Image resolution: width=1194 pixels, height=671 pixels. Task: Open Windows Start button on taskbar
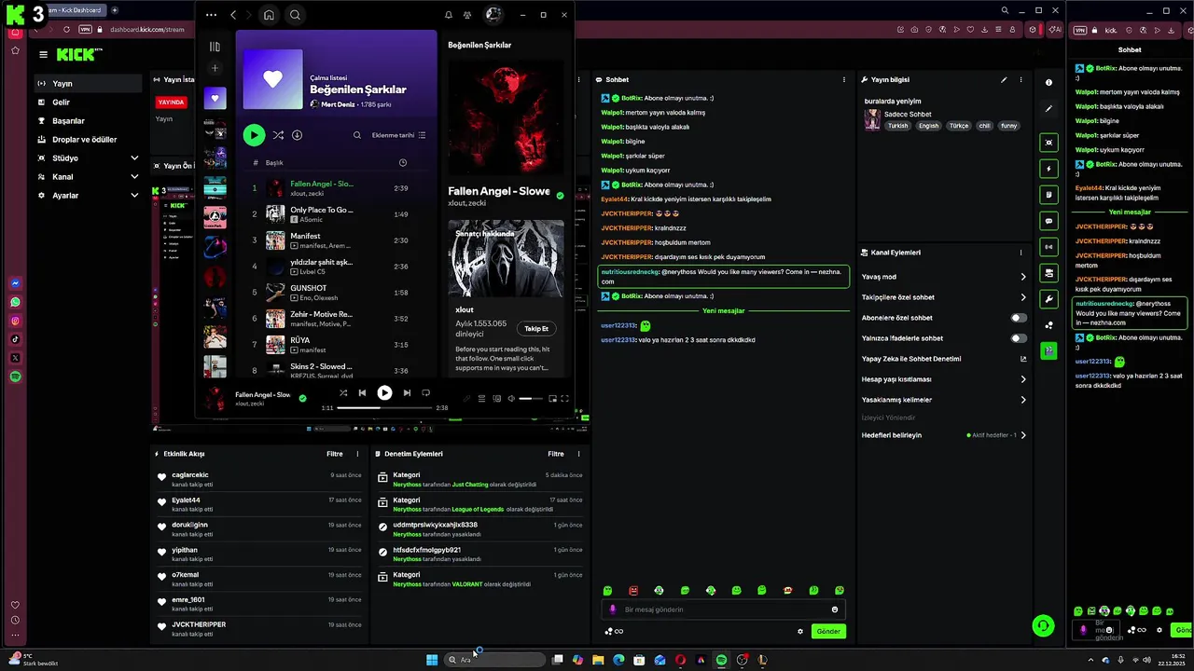tap(432, 660)
